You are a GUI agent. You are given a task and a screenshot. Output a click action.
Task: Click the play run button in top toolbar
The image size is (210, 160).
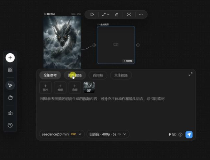pos(92,14)
